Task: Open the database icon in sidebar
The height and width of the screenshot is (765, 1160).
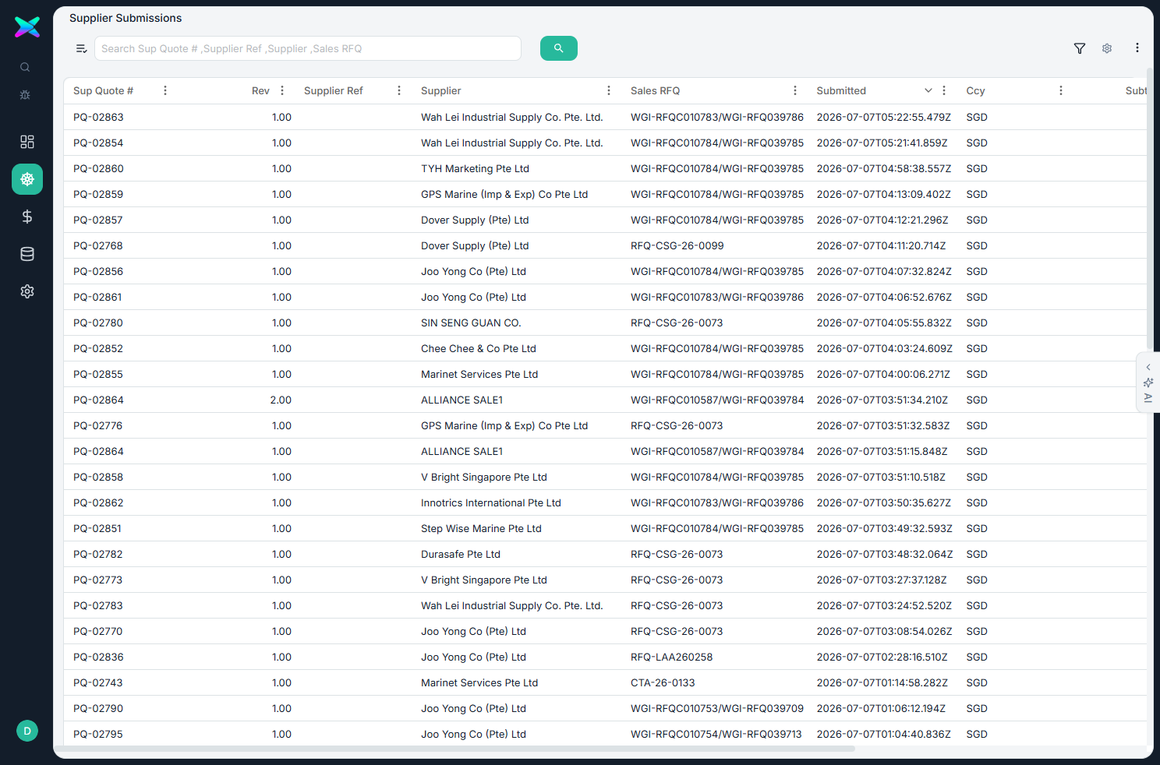Action: 27,254
